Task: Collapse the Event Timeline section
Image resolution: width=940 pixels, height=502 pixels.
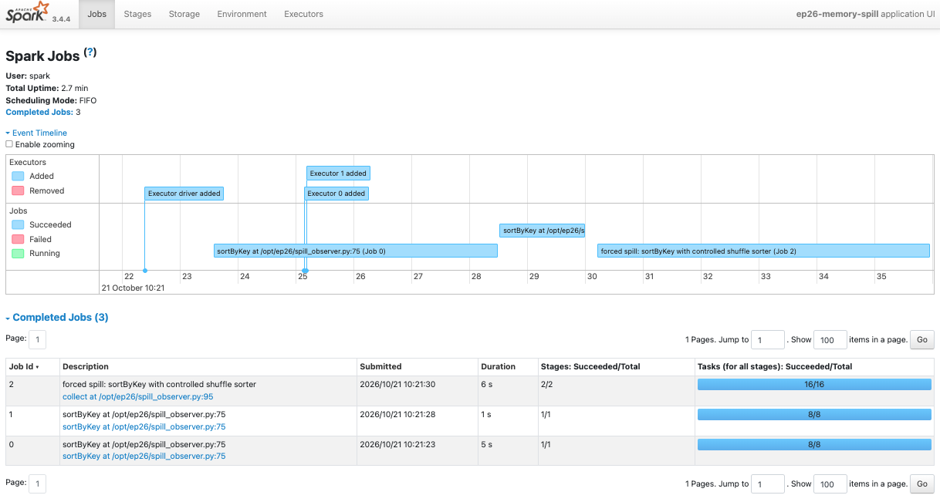Action: click(36, 133)
